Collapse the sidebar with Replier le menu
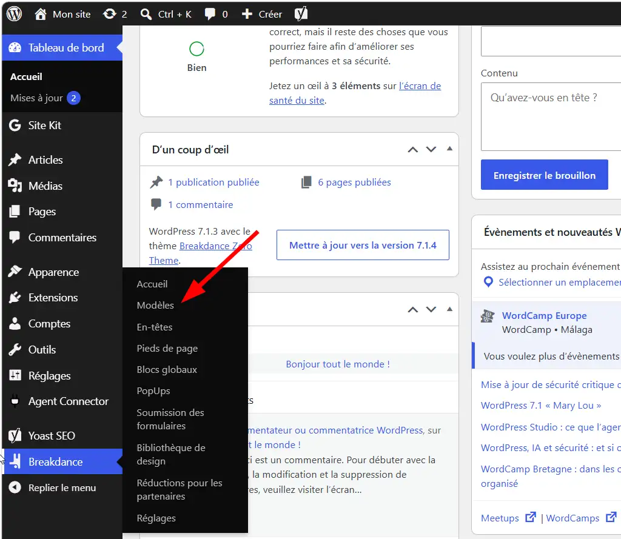 [x=62, y=487]
